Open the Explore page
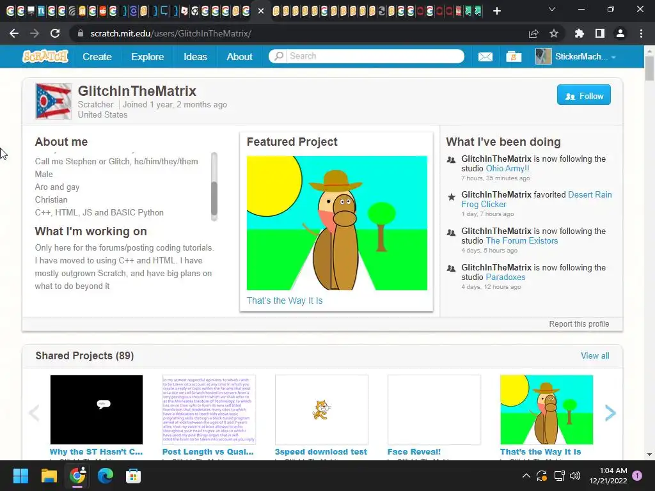655x491 pixels. pyautogui.click(x=148, y=56)
